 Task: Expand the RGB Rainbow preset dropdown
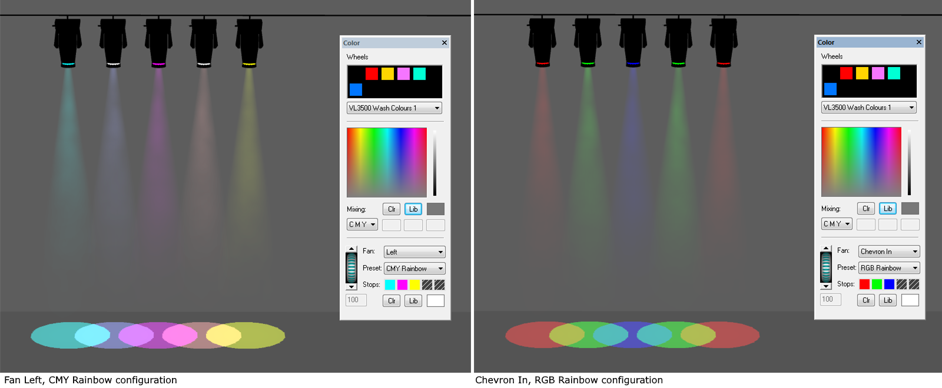click(889, 268)
